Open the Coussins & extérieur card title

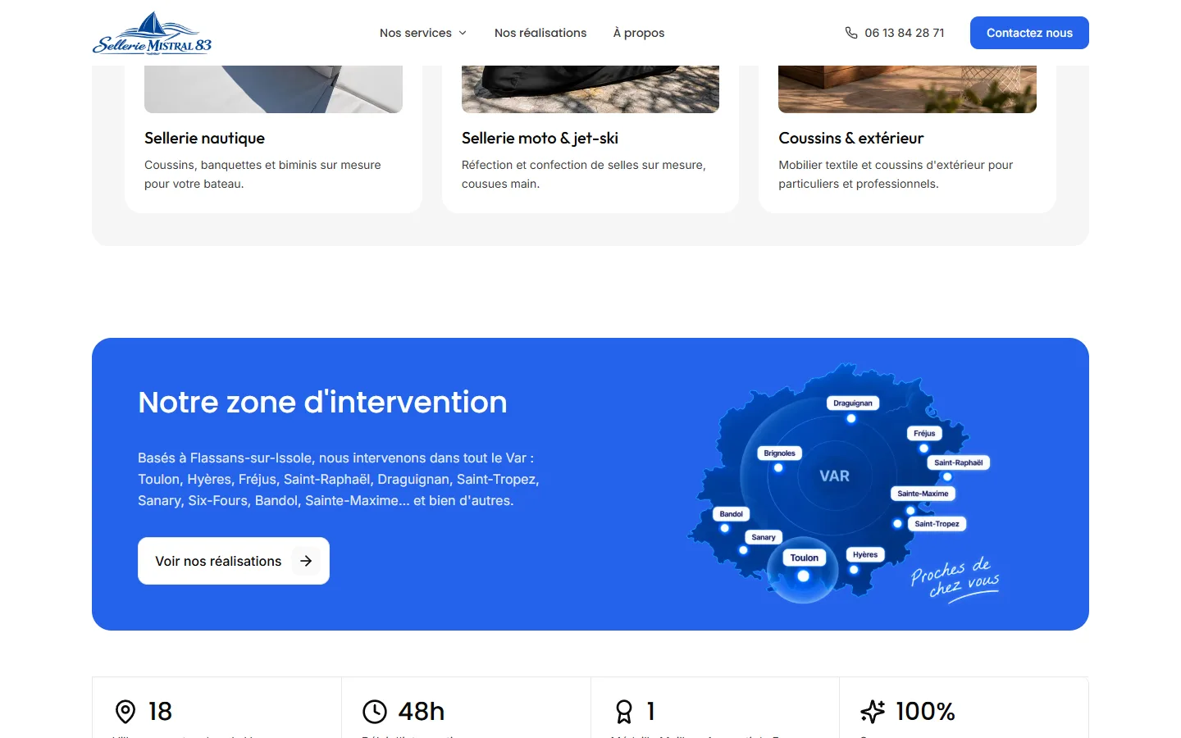tap(851, 138)
